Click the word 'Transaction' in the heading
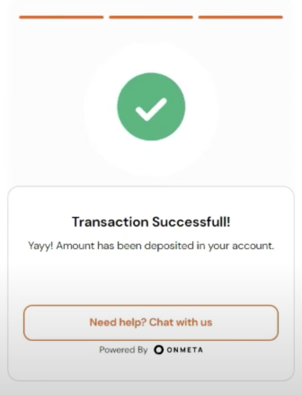 [x=110, y=222]
